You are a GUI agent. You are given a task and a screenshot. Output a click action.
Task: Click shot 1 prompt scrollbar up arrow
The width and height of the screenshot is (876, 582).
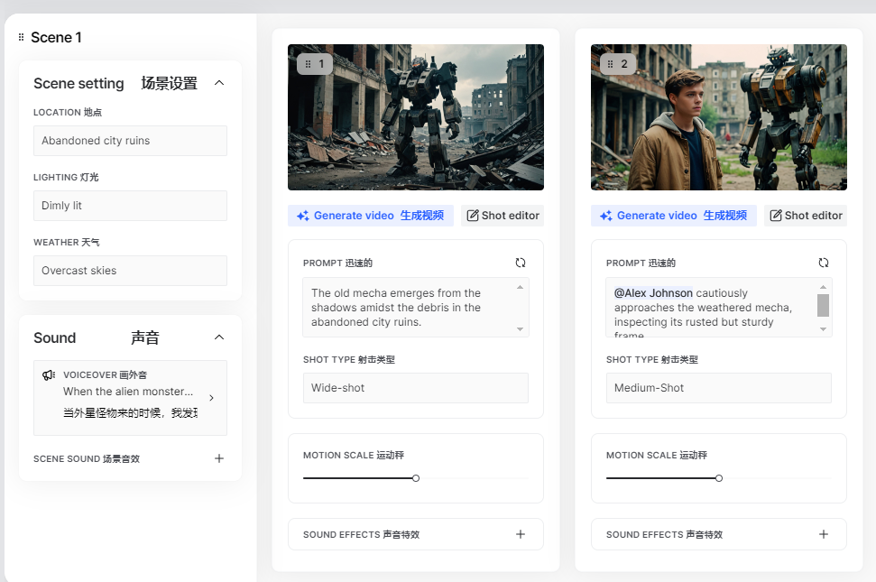[521, 287]
